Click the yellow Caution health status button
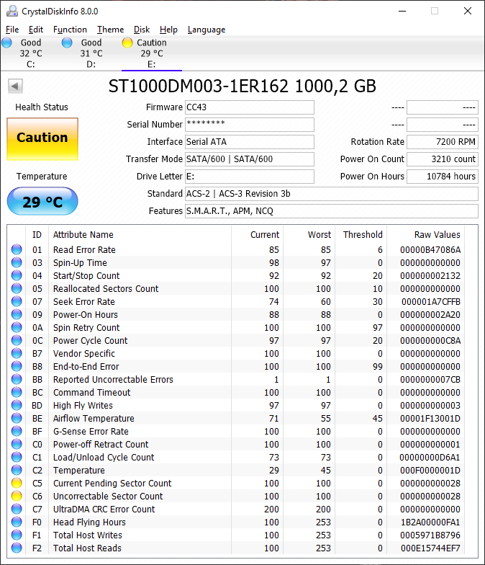Image resolution: width=485 pixels, height=565 pixels. pos(42,138)
